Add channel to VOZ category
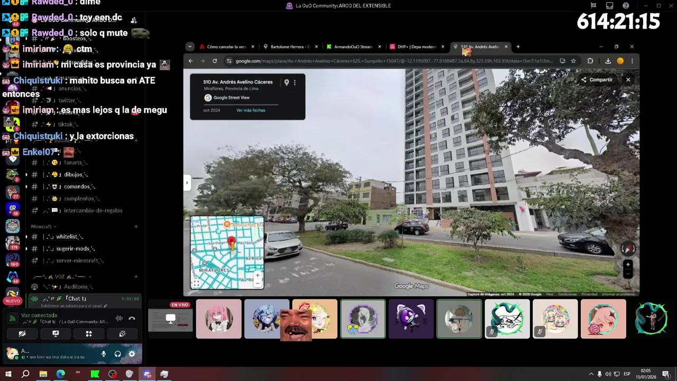The height and width of the screenshot is (381, 677). 136,277
